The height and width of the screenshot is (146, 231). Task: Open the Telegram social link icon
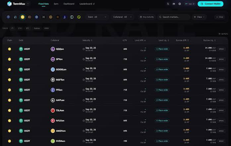click(x=180, y=4)
